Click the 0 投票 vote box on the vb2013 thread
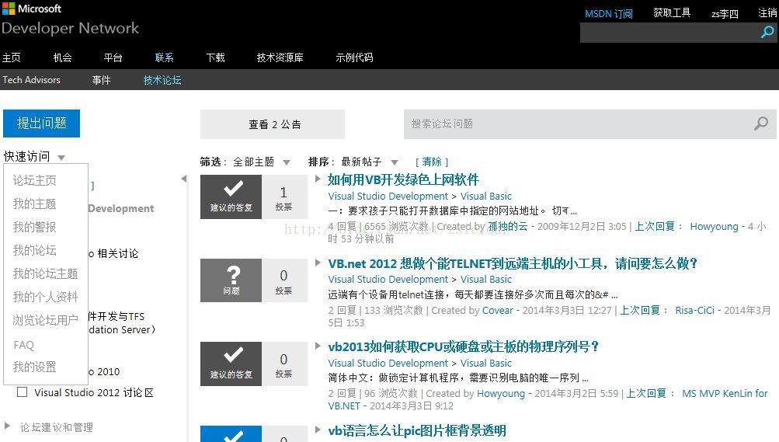 tap(283, 364)
